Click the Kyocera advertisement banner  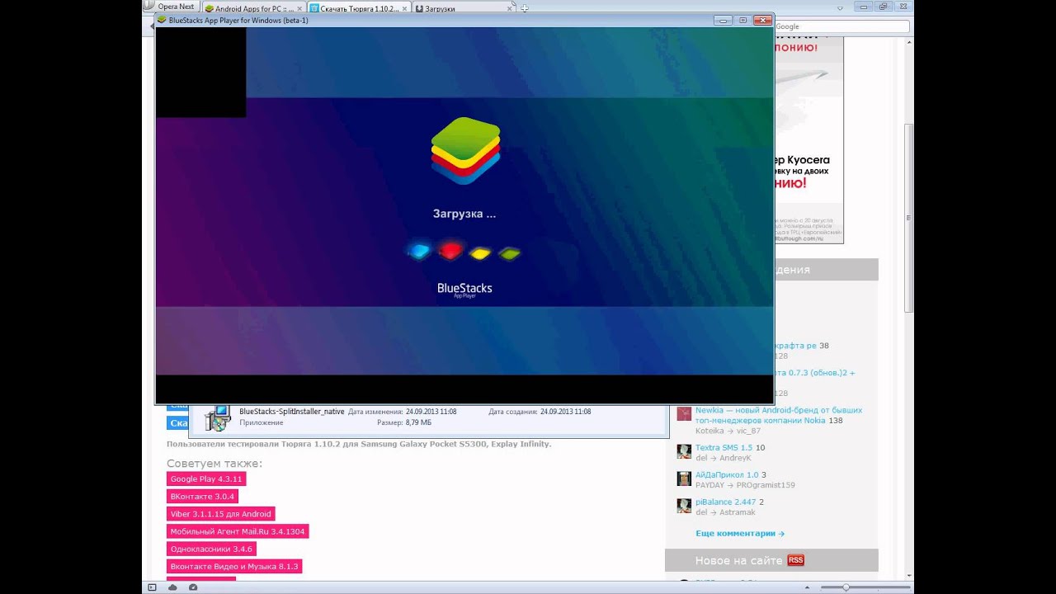[808, 139]
